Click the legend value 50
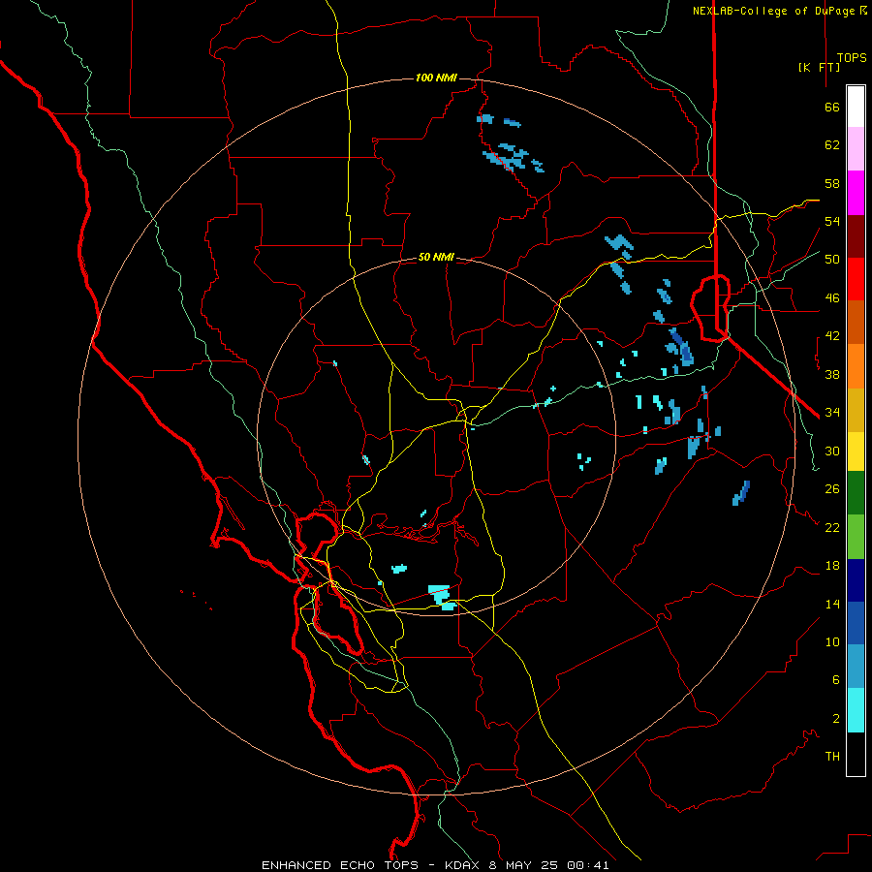The width and height of the screenshot is (872, 872). click(832, 260)
